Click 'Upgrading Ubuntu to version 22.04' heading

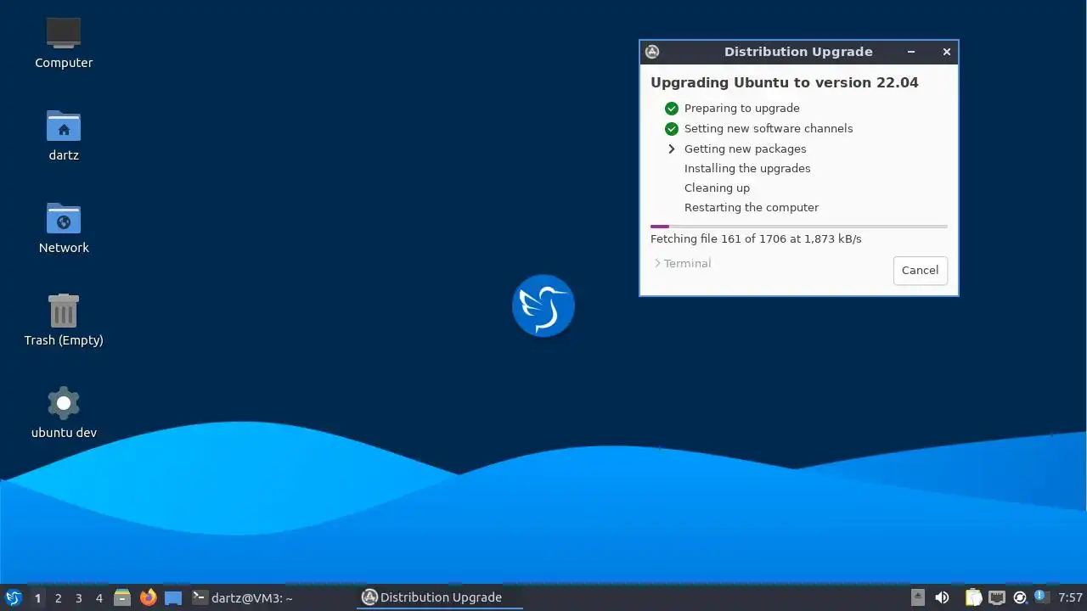(x=785, y=83)
